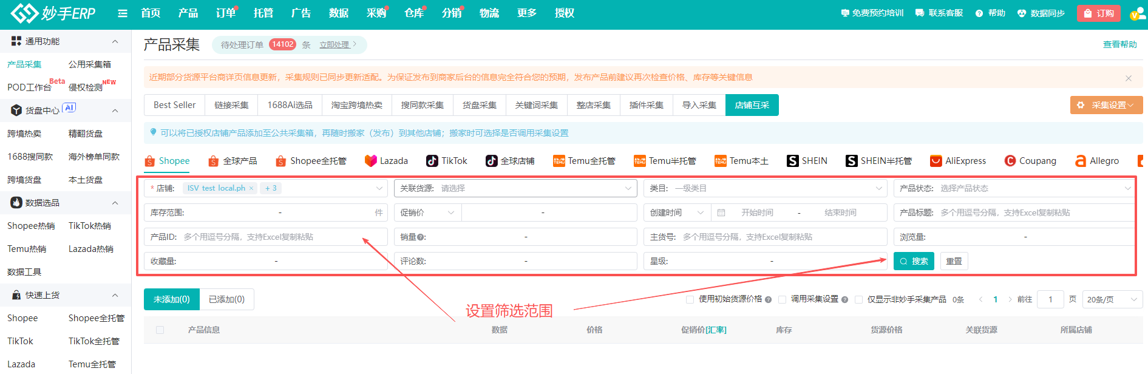Collapse the 数据选品 sidebar section
Viewport: 1148px width, 374px height.
pyautogui.click(x=115, y=203)
